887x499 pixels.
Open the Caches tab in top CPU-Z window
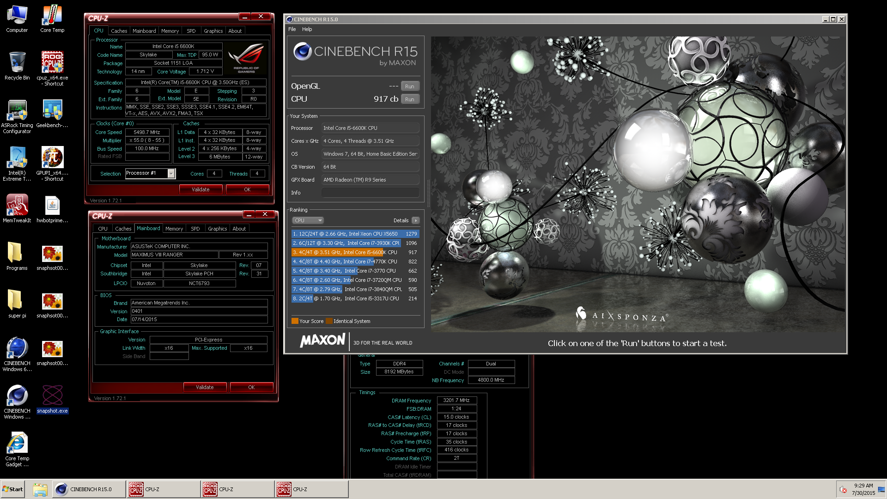pyautogui.click(x=119, y=31)
